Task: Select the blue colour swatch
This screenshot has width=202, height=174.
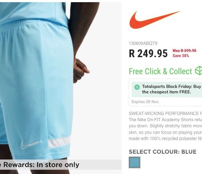Action: [135, 162]
